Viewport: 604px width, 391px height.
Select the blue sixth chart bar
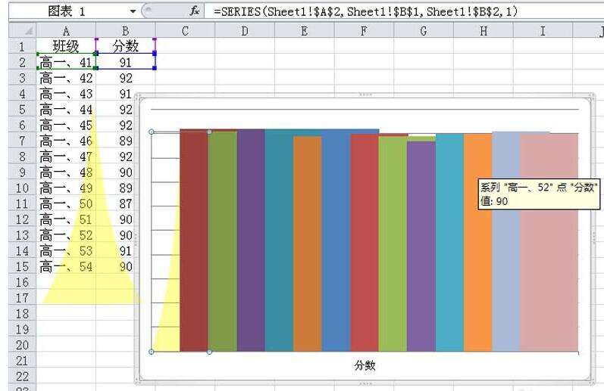336,240
